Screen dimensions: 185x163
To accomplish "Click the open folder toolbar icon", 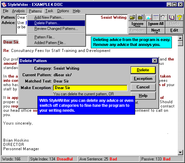I will [x=133, y=18].
